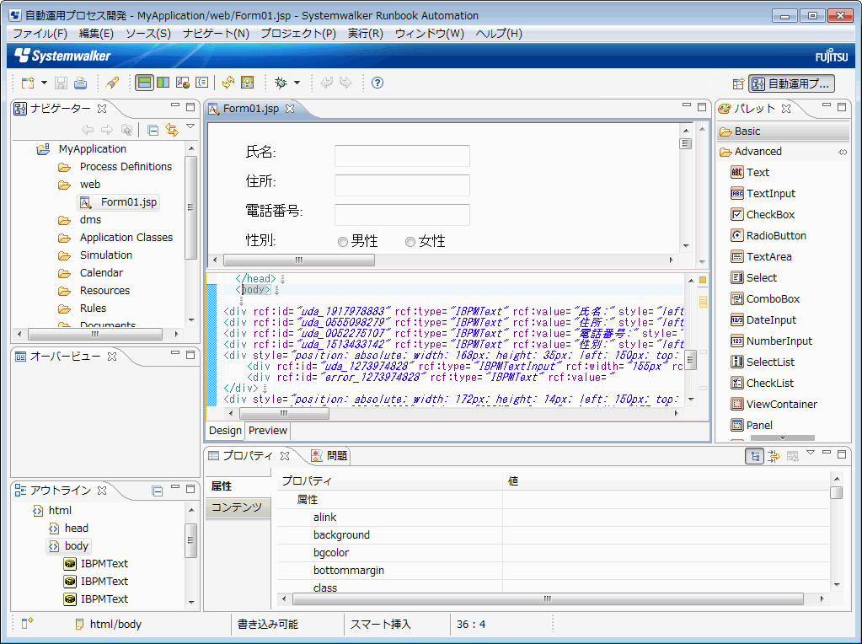Click the Save toolbar icon

coord(61,83)
